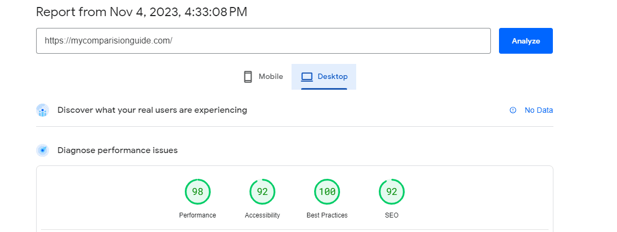Click the URL input field
The height and width of the screenshot is (232, 617).
pyautogui.click(x=263, y=41)
